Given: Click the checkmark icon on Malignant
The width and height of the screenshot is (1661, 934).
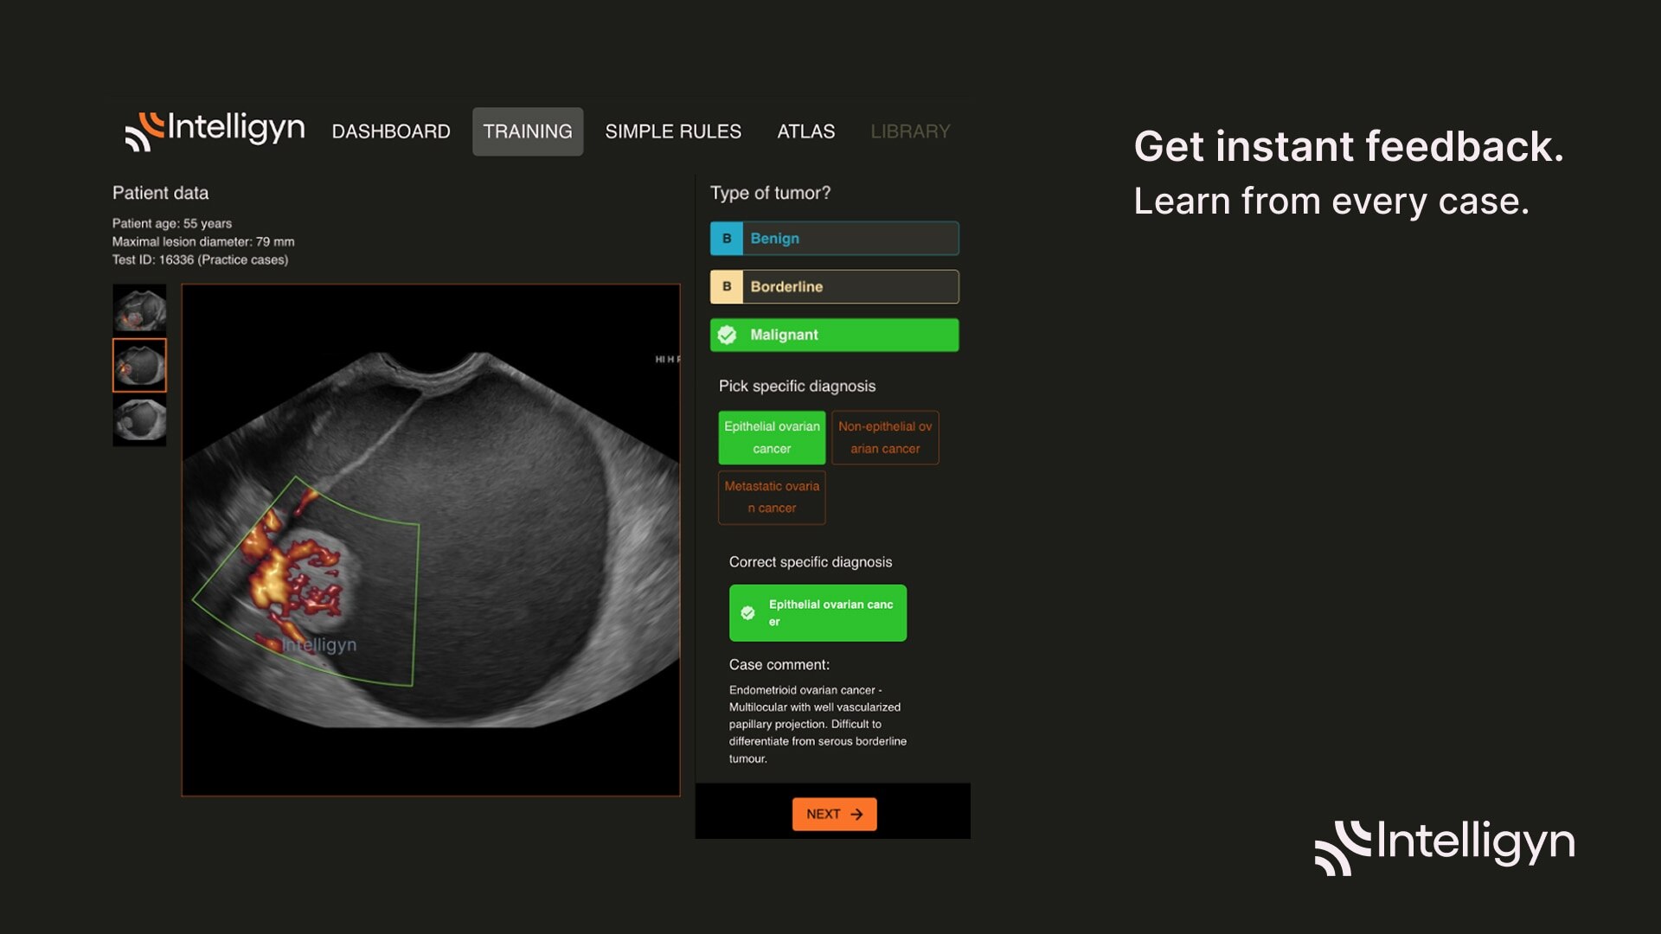Looking at the screenshot, I should (x=728, y=336).
